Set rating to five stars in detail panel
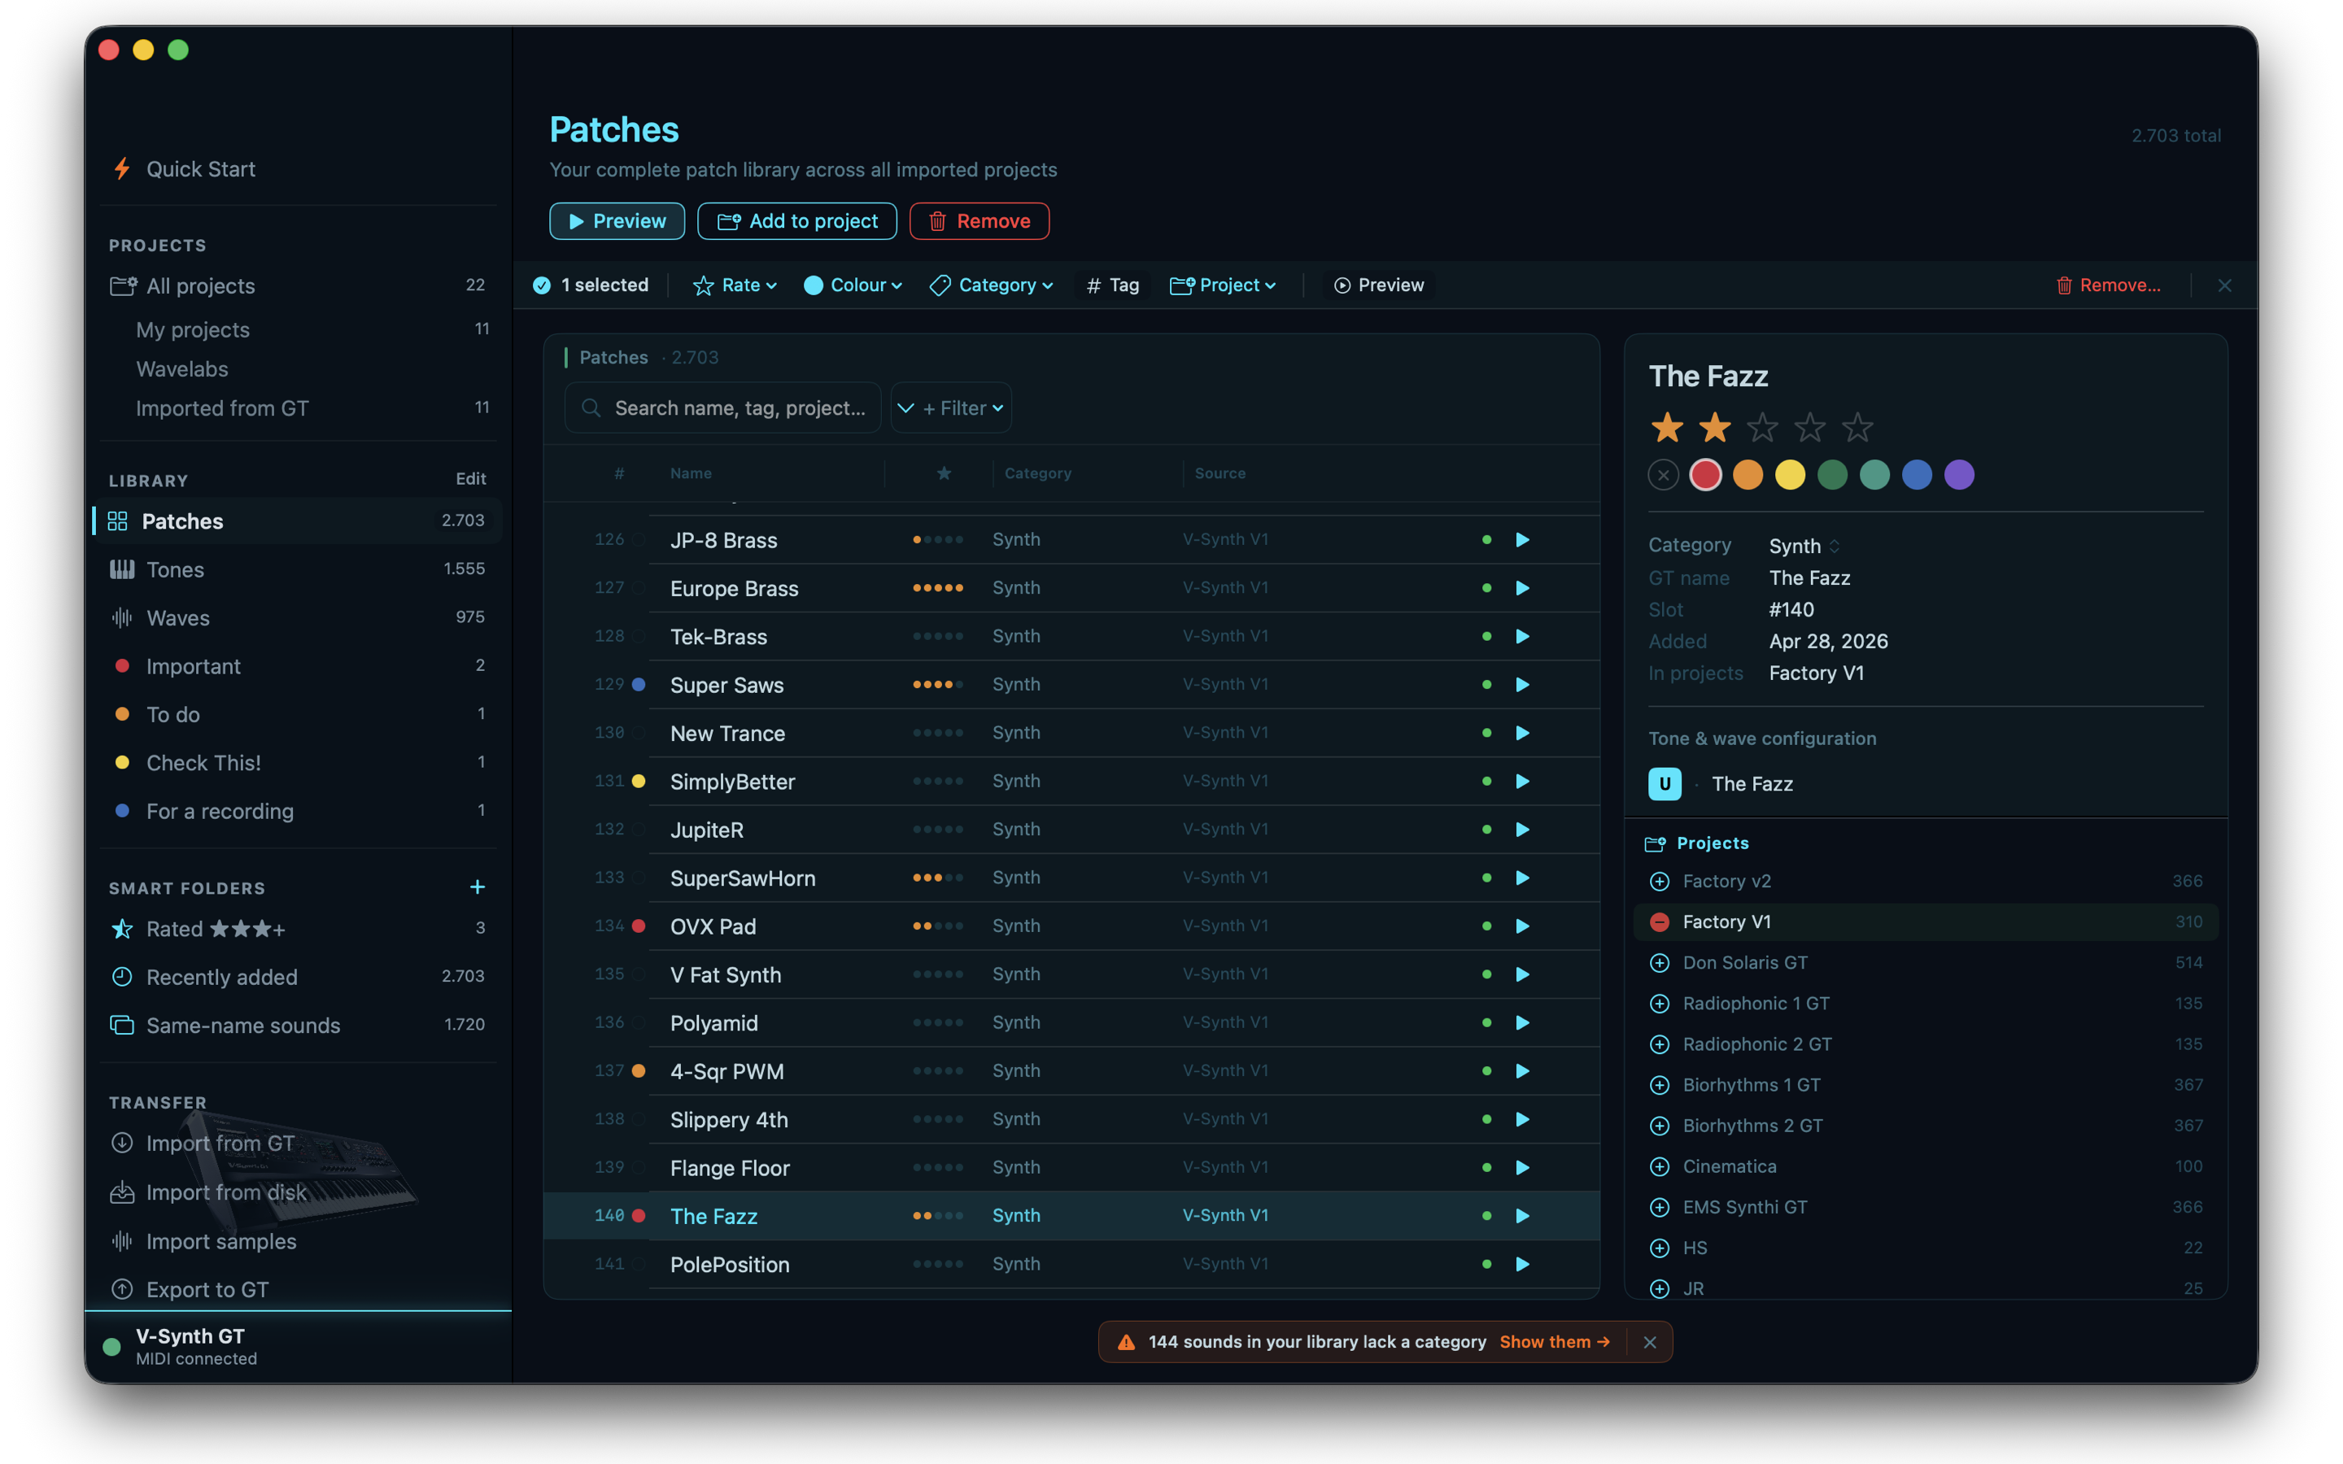2343x1464 pixels. 1857,427
